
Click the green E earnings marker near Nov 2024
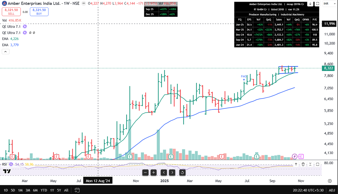click(x=130, y=156)
